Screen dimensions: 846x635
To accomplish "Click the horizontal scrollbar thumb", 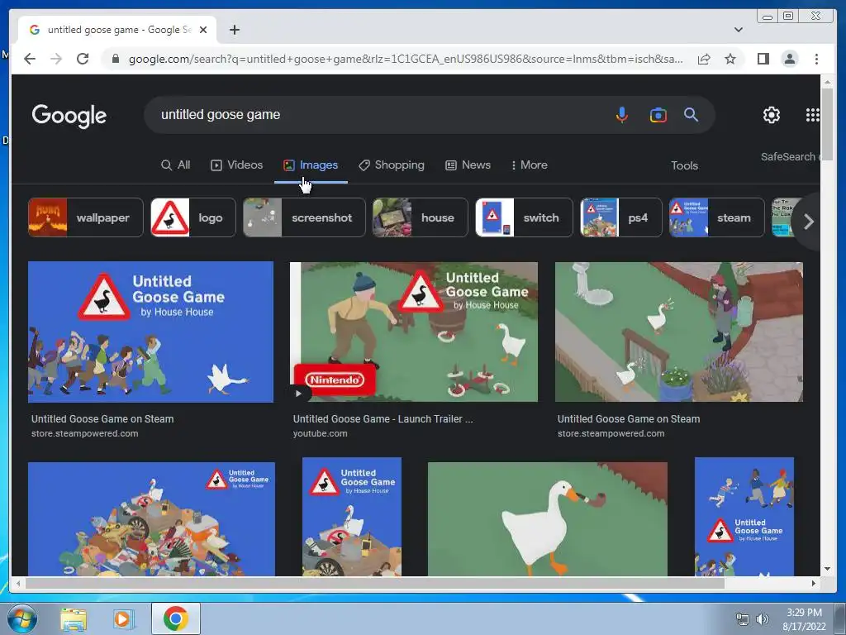I will (375, 583).
